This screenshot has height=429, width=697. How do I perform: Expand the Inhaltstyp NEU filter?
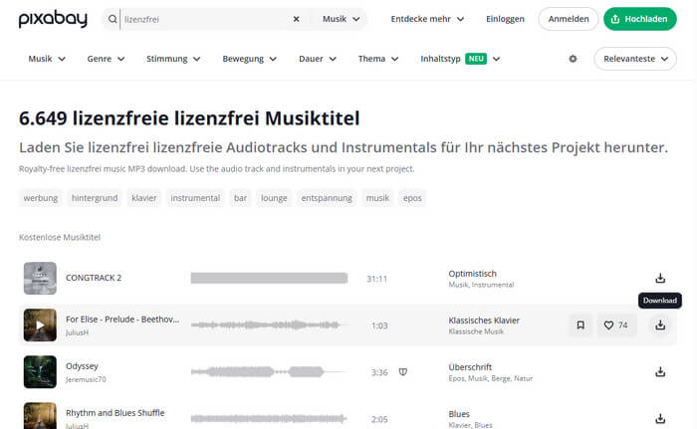tap(460, 59)
